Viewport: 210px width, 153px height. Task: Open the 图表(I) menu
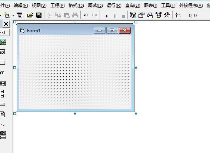tap(150, 6)
